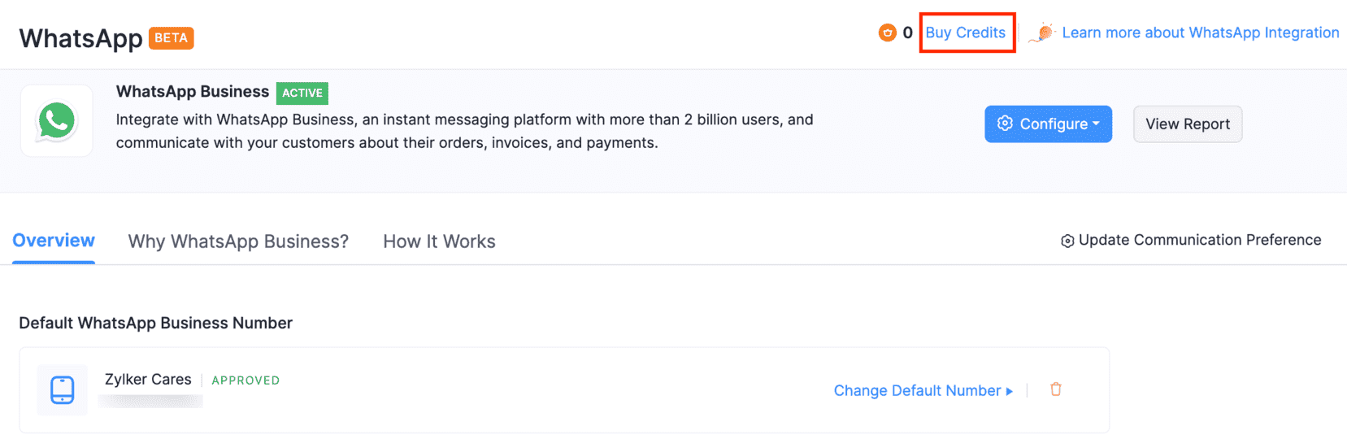Click the Update Communication Preference gear icon
Image resolution: width=1347 pixels, height=439 pixels.
pyautogui.click(x=1067, y=241)
